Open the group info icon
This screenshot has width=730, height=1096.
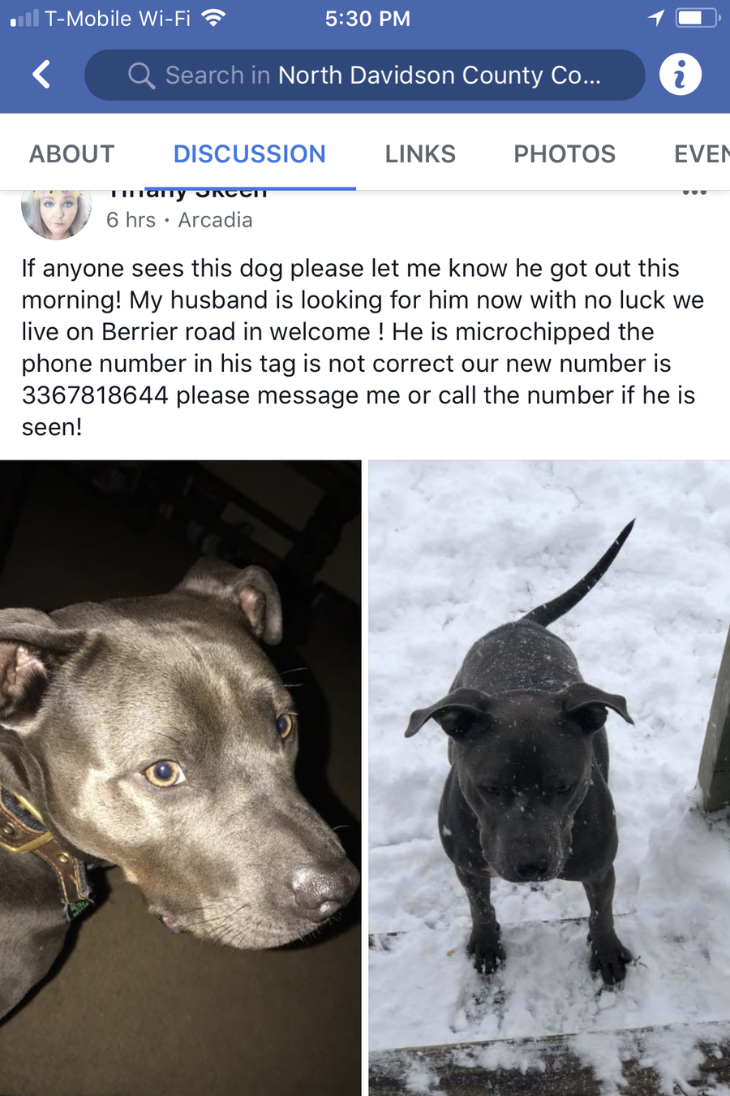[x=680, y=75]
